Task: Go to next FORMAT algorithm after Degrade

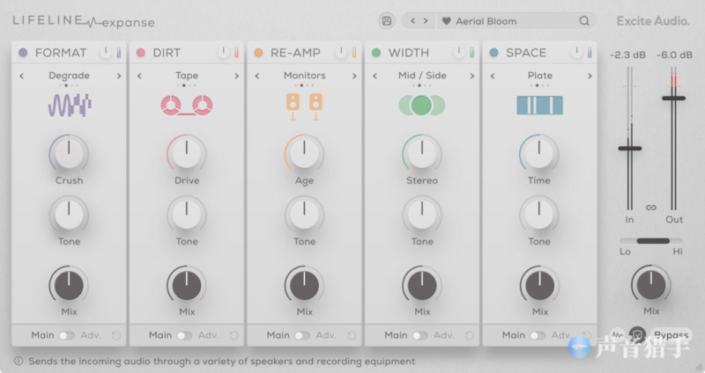Action: click(x=119, y=76)
